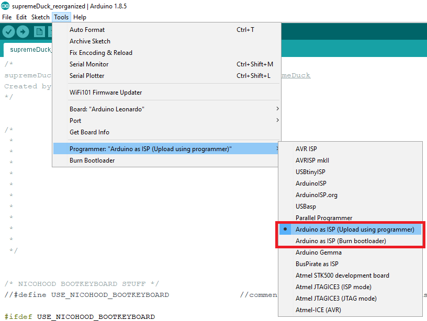Click Burn Bootloader
Screen dimensions: 427x321
click(x=166, y=160)
